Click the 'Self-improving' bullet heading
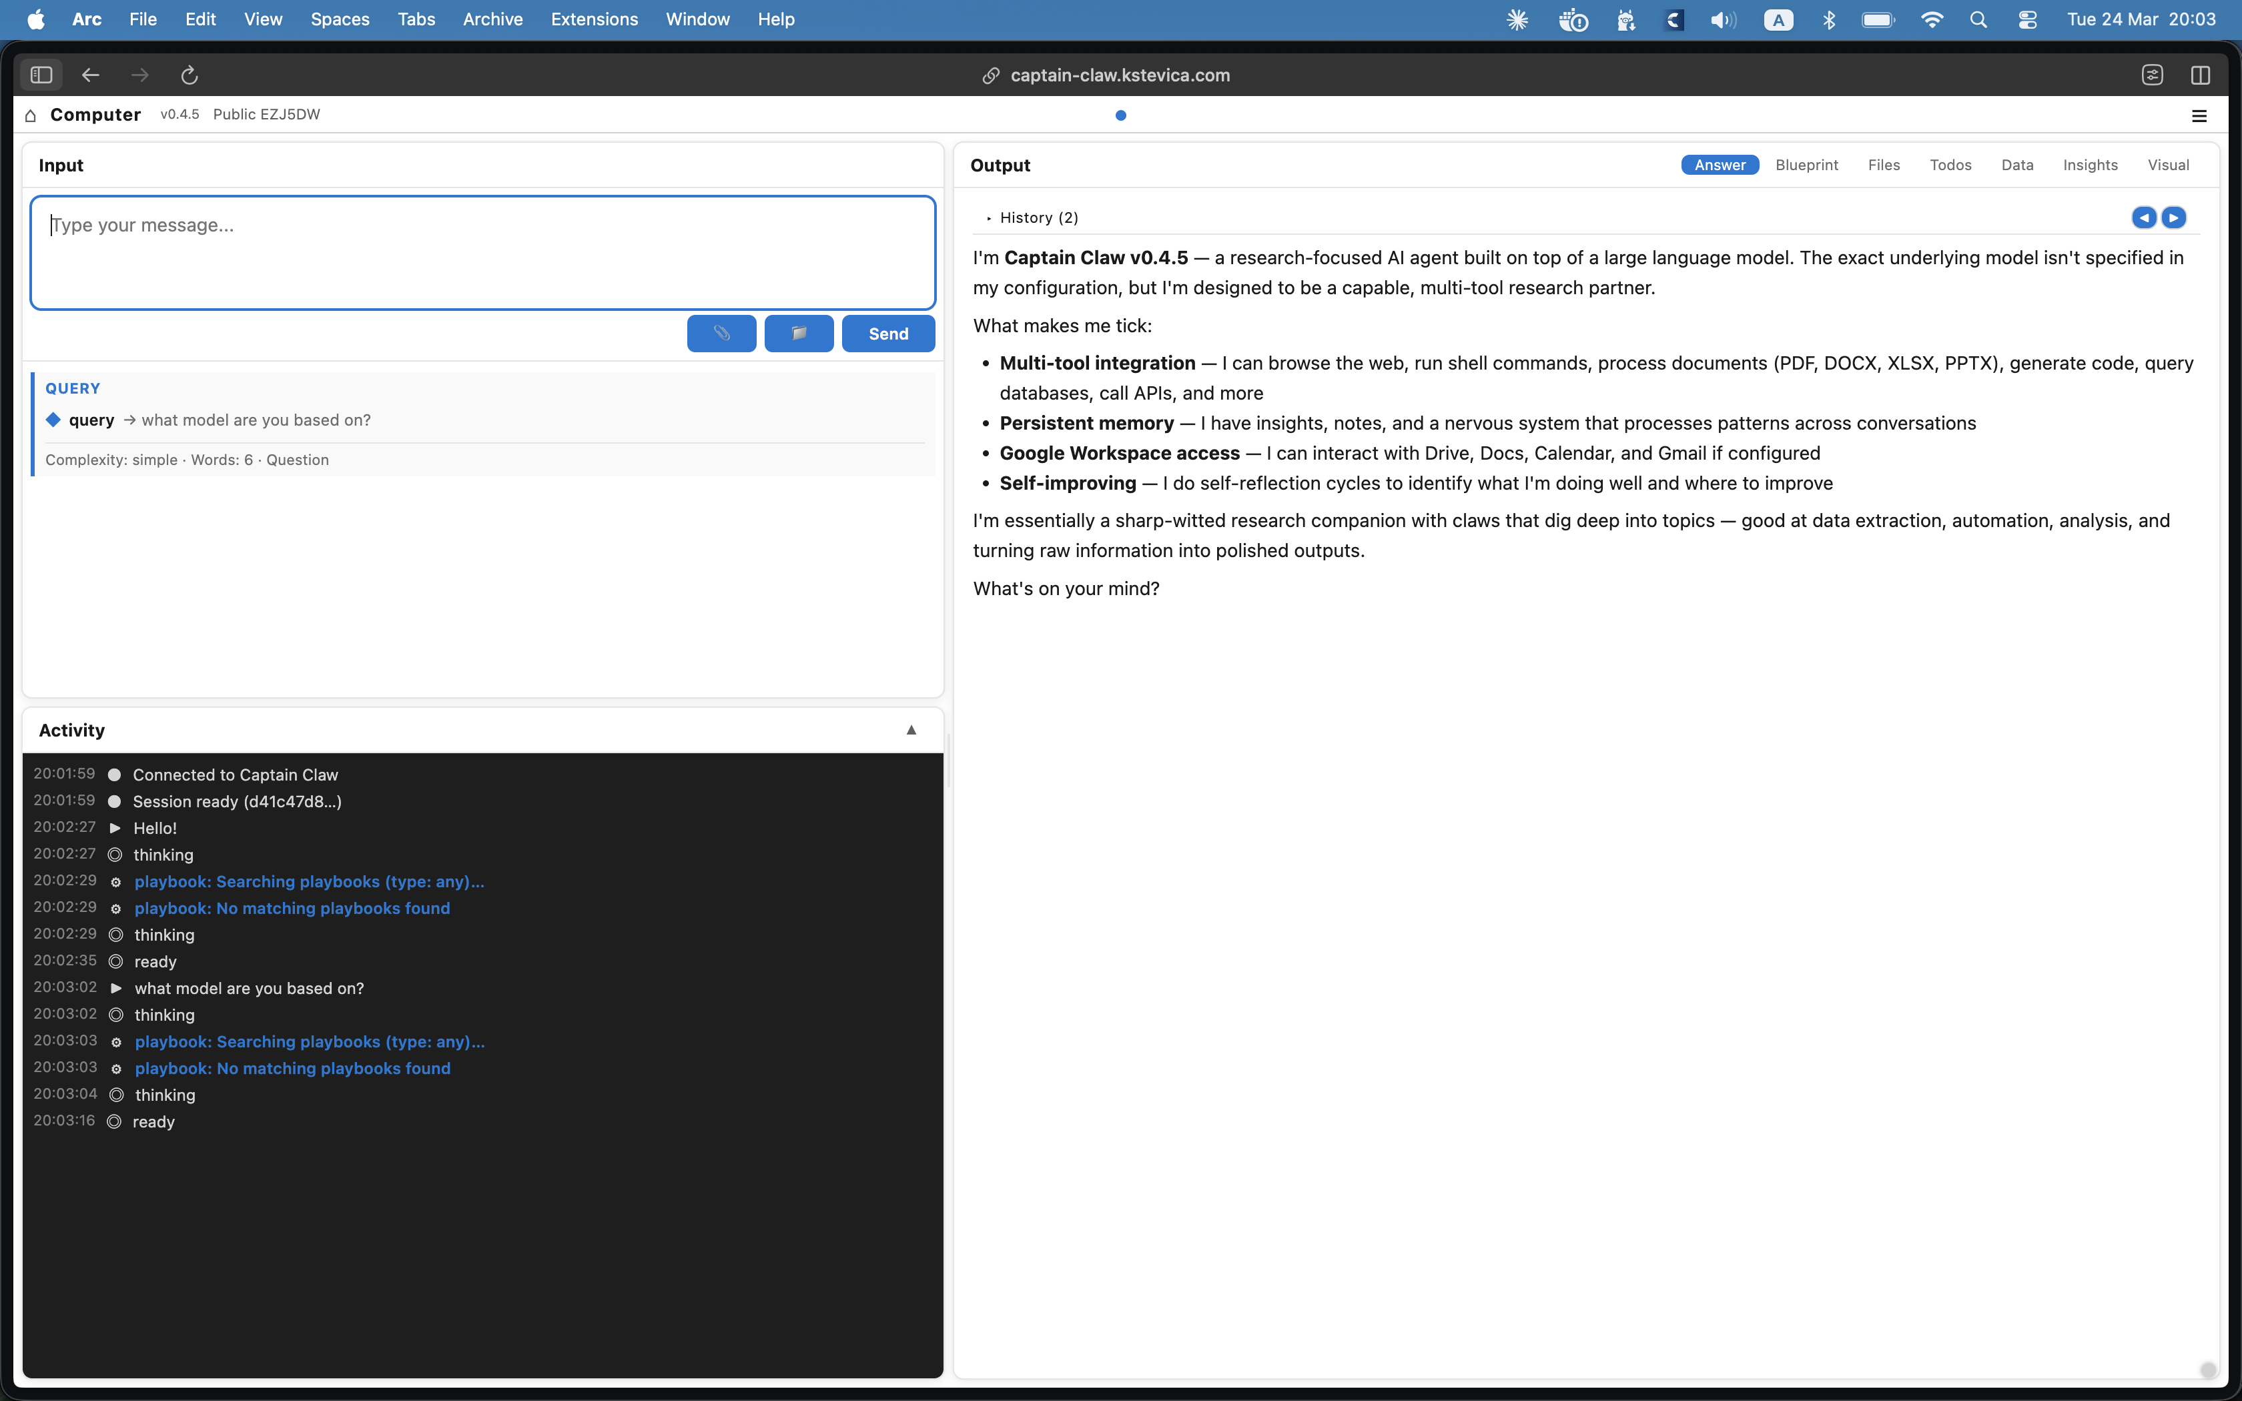Screen dimensions: 2242x1401 [1067, 483]
